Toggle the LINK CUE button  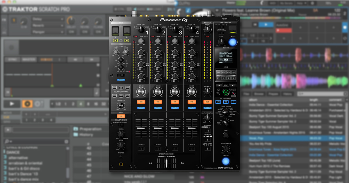coord(121,116)
